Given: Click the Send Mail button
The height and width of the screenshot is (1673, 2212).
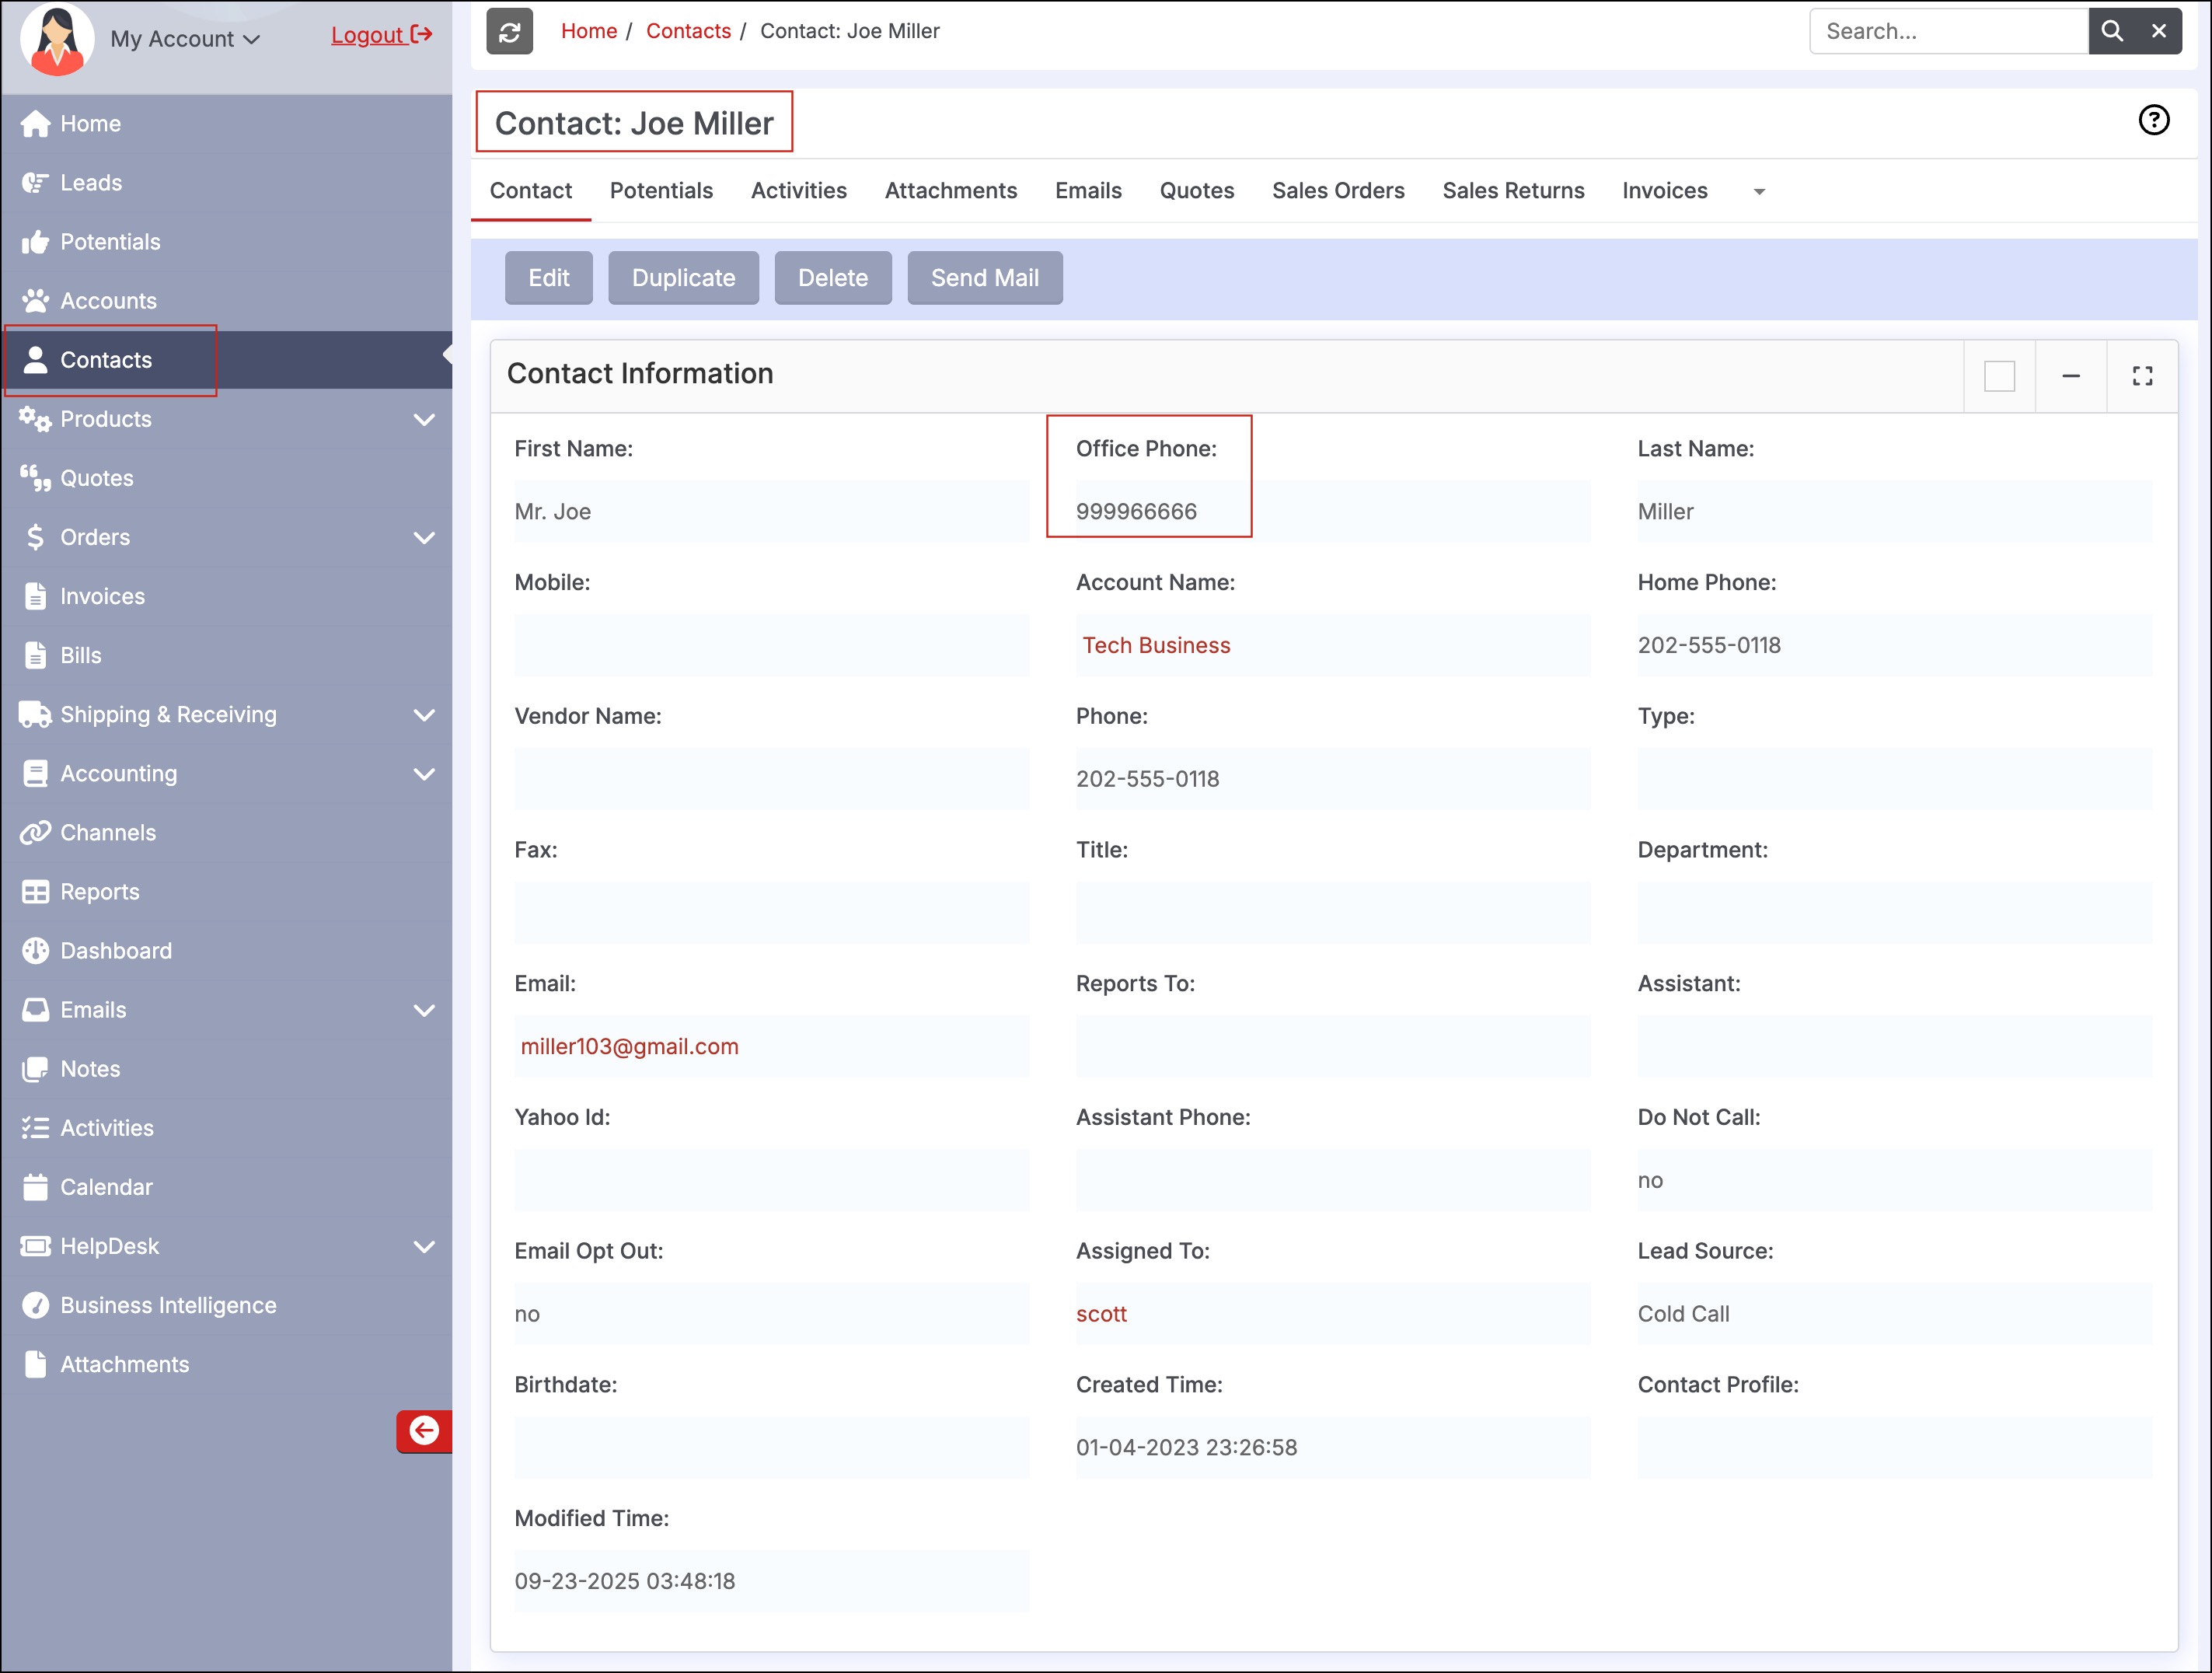Looking at the screenshot, I should tap(984, 278).
